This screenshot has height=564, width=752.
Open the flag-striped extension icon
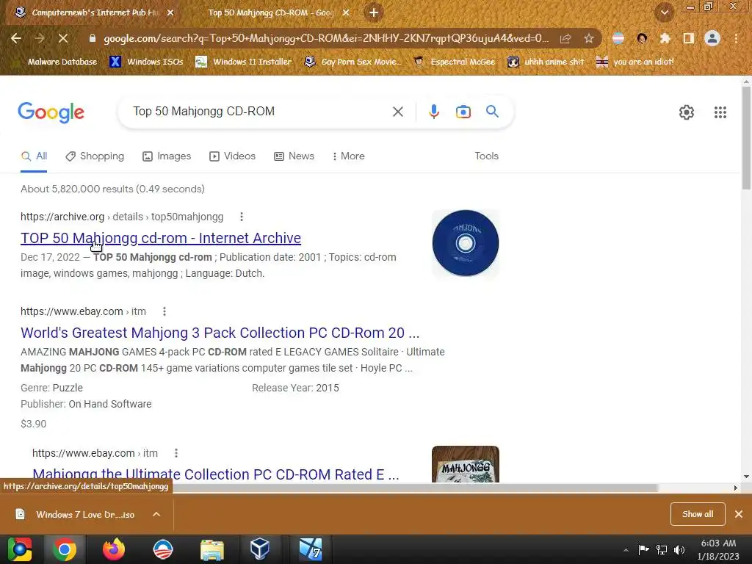pos(618,38)
